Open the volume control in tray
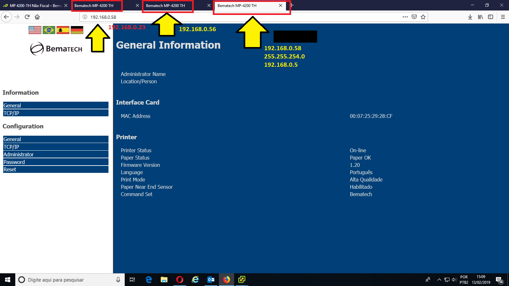This screenshot has height=286, width=509. (454, 280)
